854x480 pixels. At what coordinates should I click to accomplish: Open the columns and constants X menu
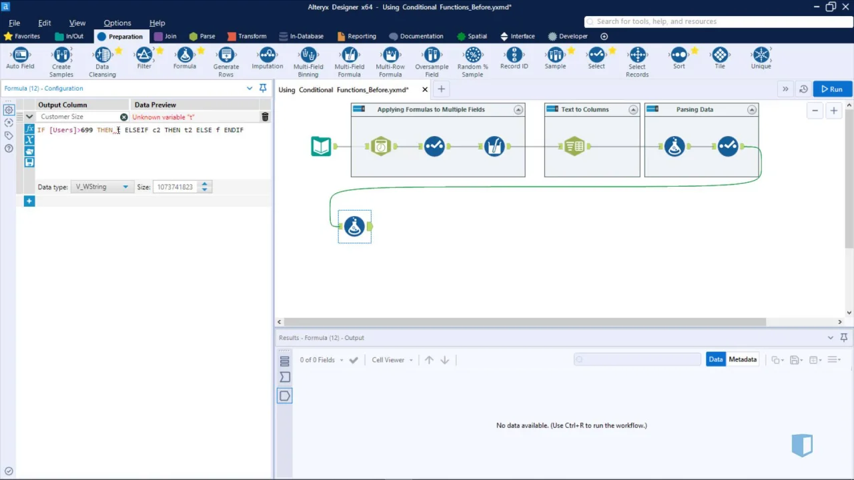tap(29, 139)
